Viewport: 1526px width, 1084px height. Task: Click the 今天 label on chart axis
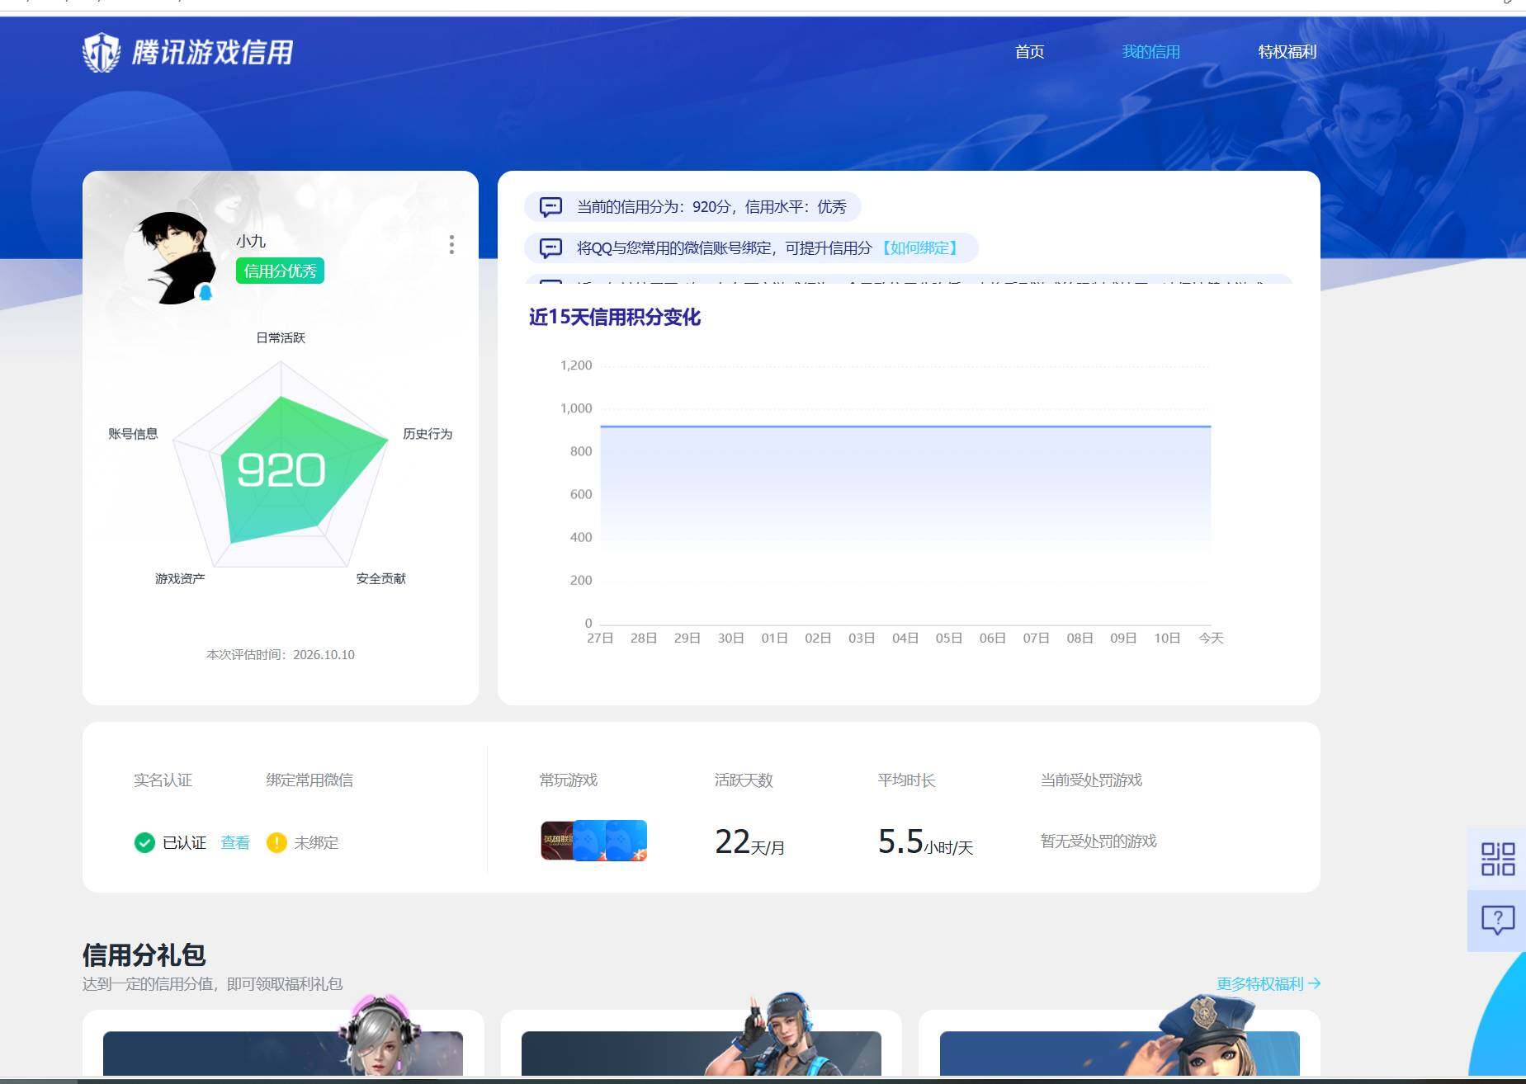click(x=1211, y=638)
